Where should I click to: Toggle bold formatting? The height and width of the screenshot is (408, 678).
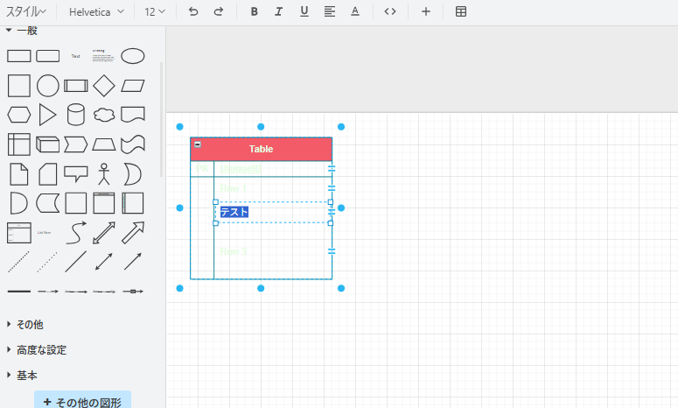pyautogui.click(x=254, y=12)
